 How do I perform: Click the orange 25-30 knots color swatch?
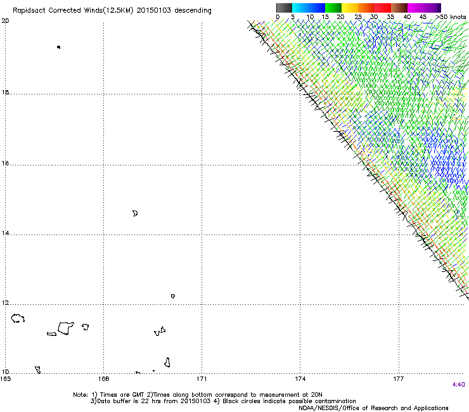pos(366,8)
